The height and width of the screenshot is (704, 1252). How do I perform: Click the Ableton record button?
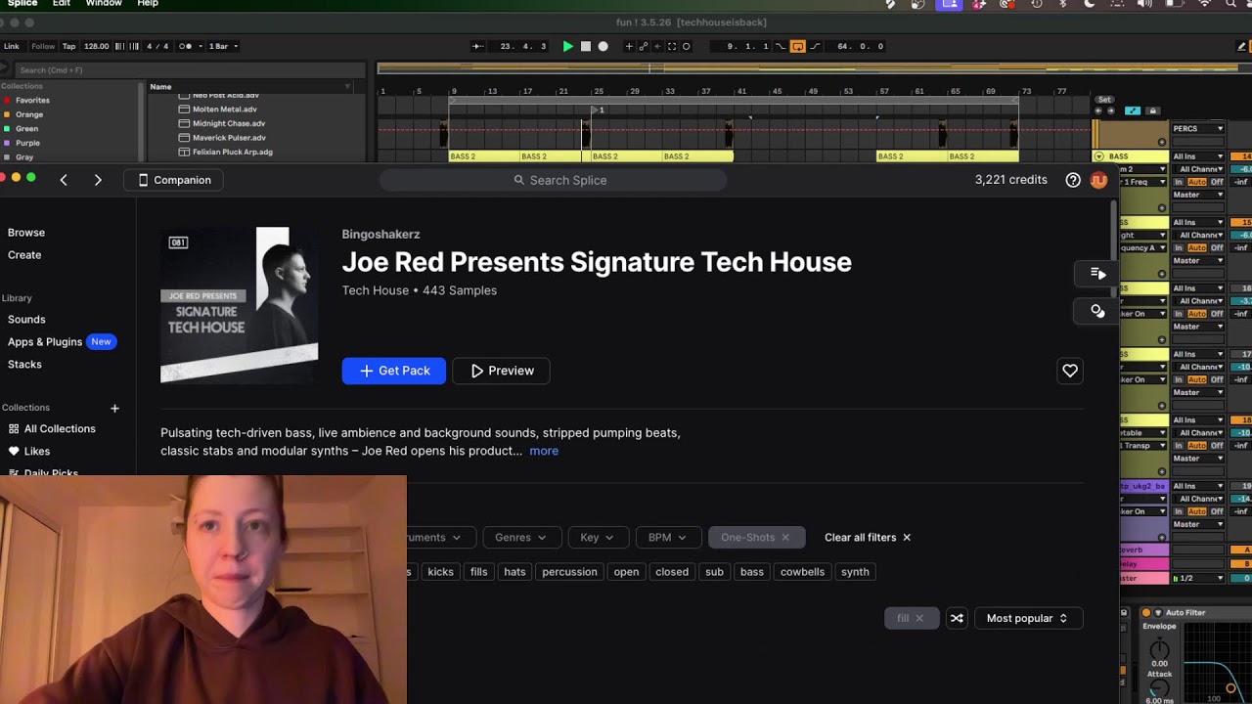603,46
